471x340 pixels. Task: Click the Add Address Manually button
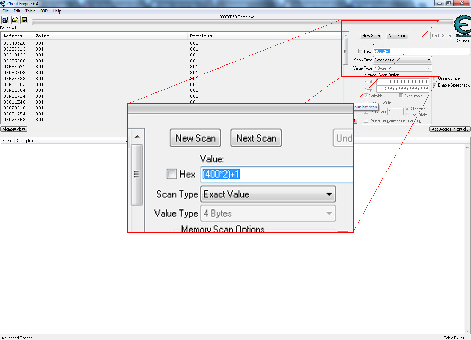click(450, 129)
